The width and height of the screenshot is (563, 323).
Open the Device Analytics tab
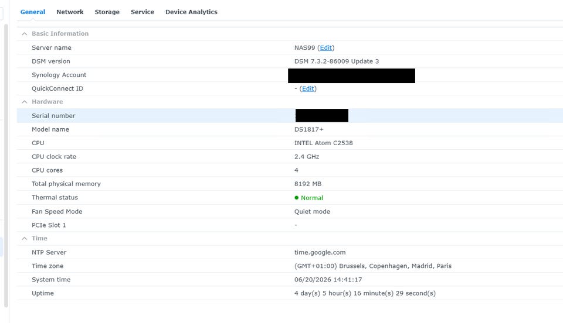click(x=191, y=12)
